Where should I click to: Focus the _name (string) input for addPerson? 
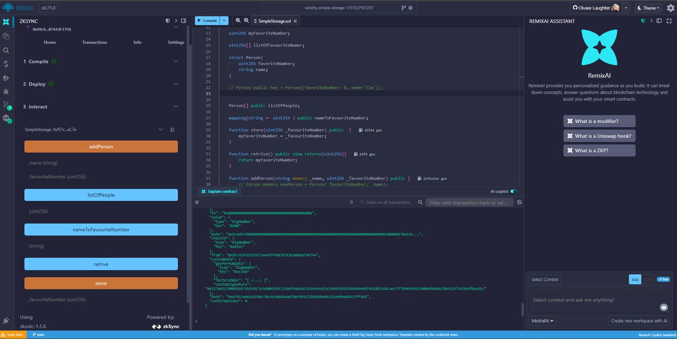tap(101, 163)
